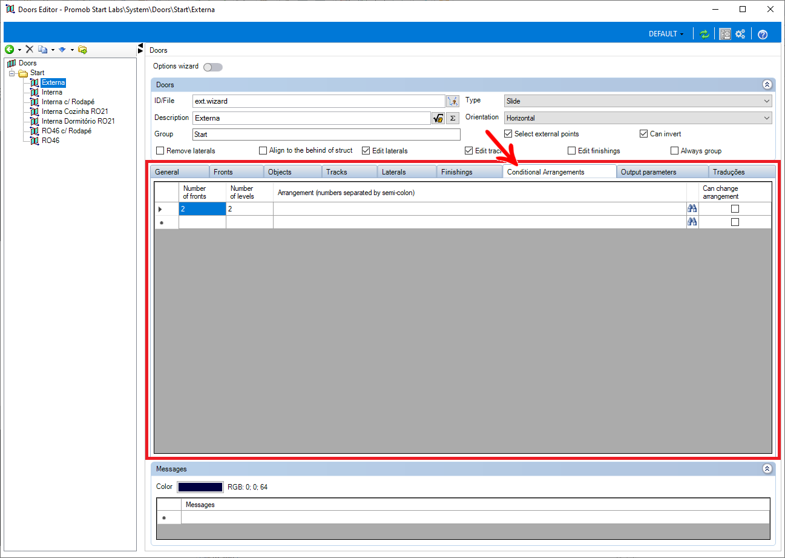The width and height of the screenshot is (785, 558).
Task: Click the copy documents toolbar icon
Action: 42,50
